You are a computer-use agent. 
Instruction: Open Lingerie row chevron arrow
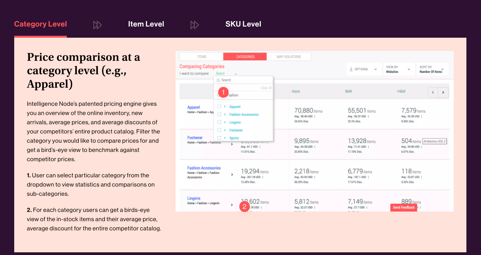tap(232, 205)
